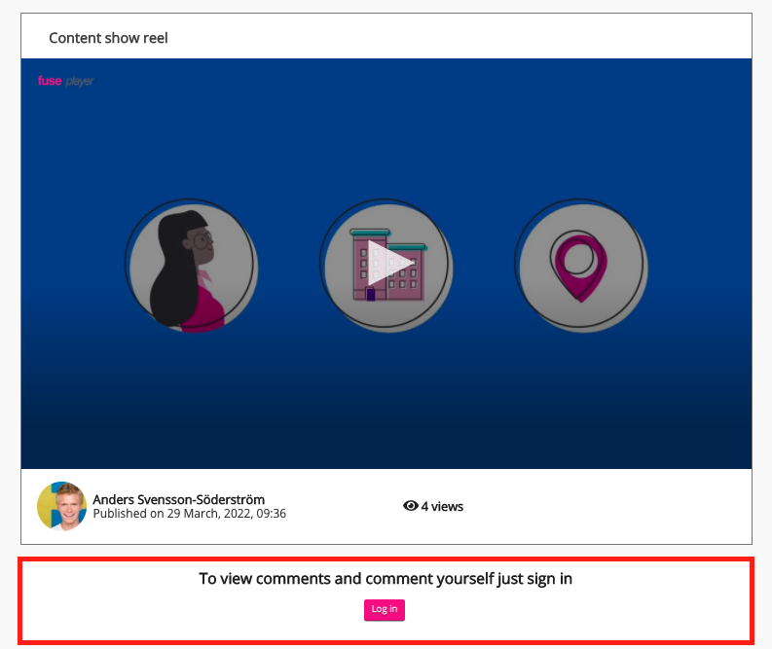The height and width of the screenshot is (649, 772).
Task: Click the woman's glasses in the video
Action: click(x=203, y=238)
